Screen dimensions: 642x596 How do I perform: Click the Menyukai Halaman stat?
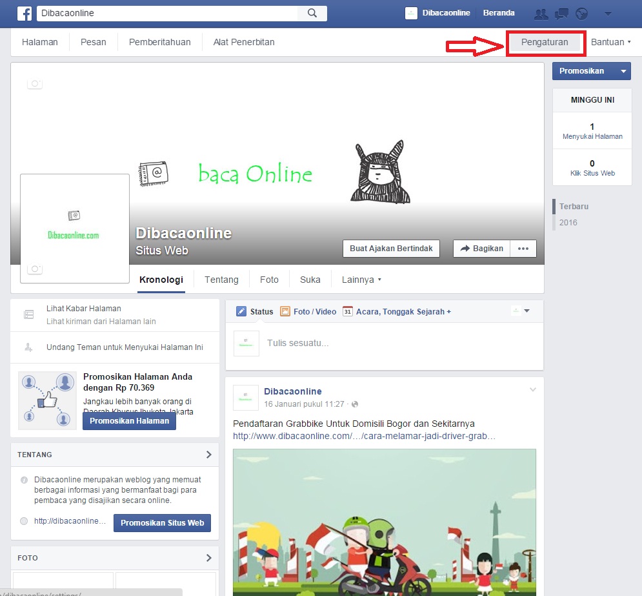(592, 131)
